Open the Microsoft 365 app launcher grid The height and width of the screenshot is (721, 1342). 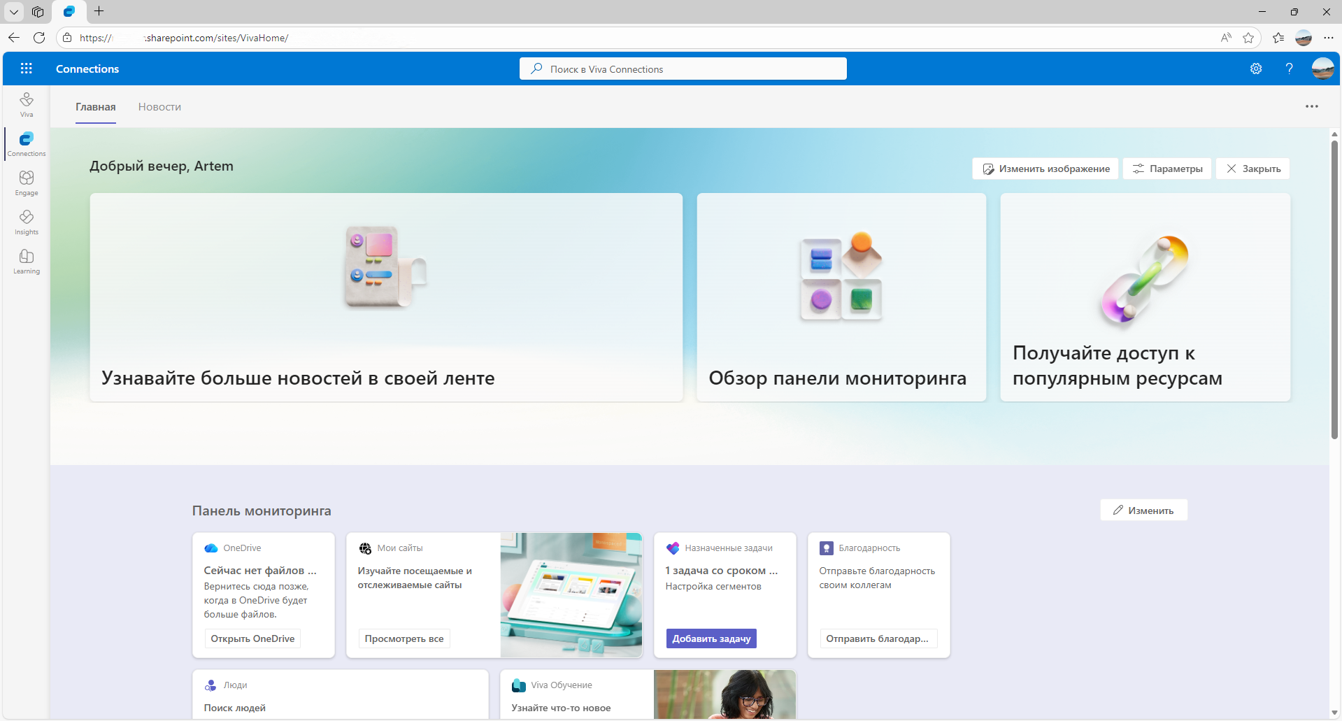[x=26, y=68]
